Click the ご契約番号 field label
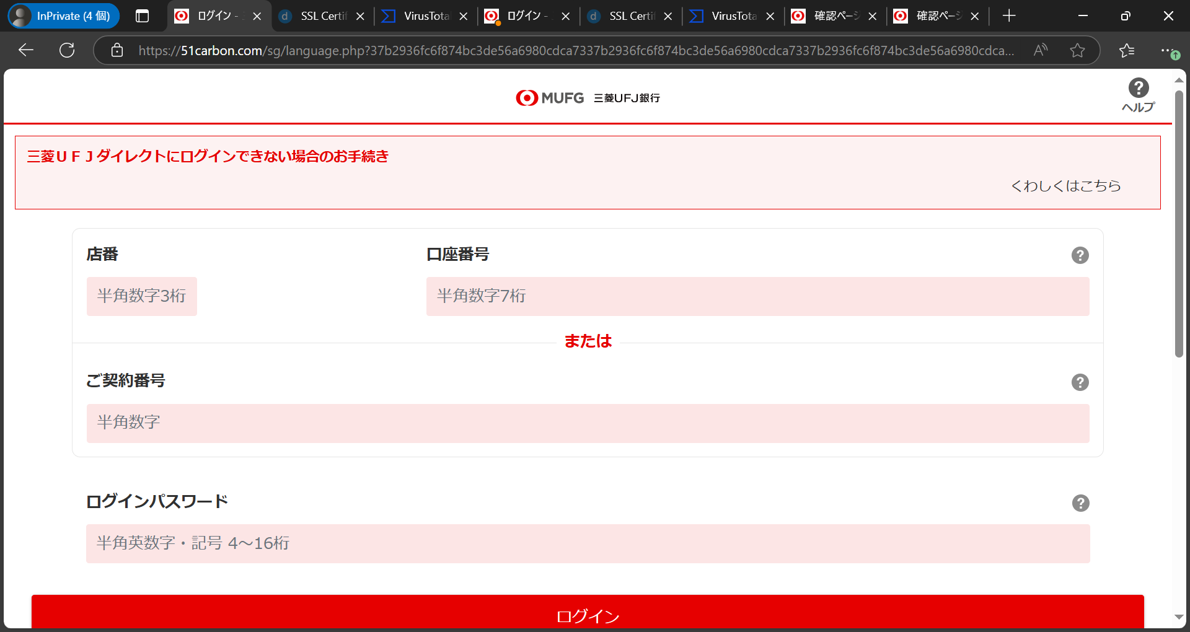The height and width of the screenshot is (632, 1190). tap(126, 380)
